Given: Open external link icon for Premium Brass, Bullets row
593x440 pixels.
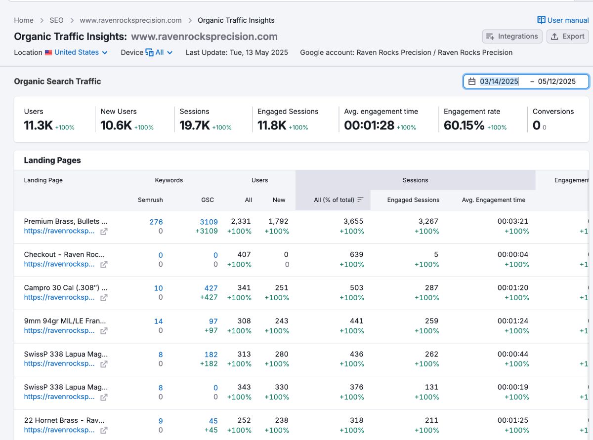Looking at the screenshot, I should (x=104, y=231).
